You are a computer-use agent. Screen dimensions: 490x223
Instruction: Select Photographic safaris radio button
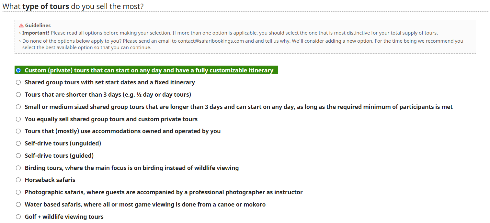(18, 192)
